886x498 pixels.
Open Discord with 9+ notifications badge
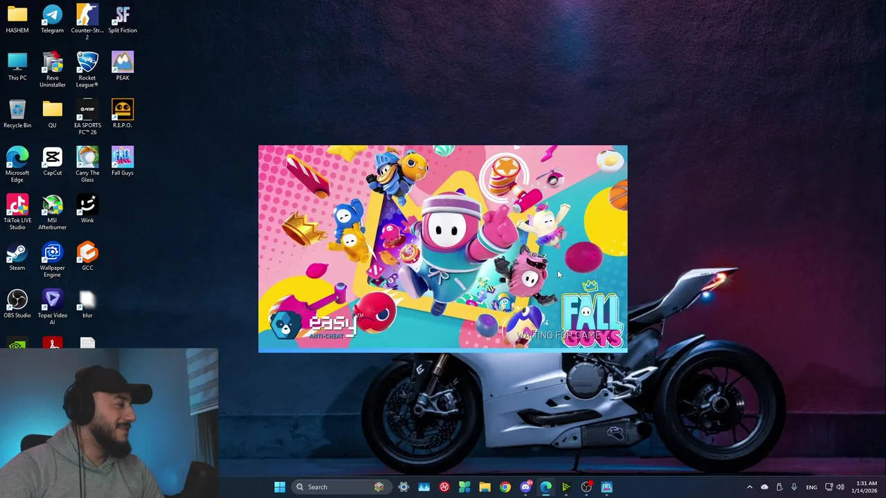point(525,487)
